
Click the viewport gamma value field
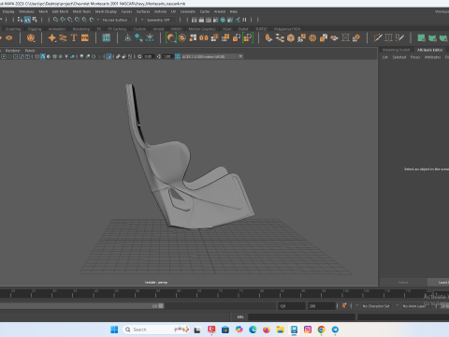click(167, 56)
